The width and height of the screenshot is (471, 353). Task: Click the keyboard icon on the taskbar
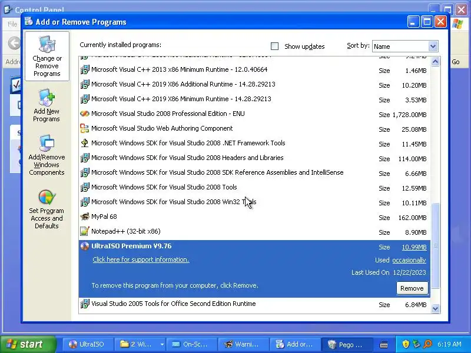pyautogui.click(x=384, y=345)
